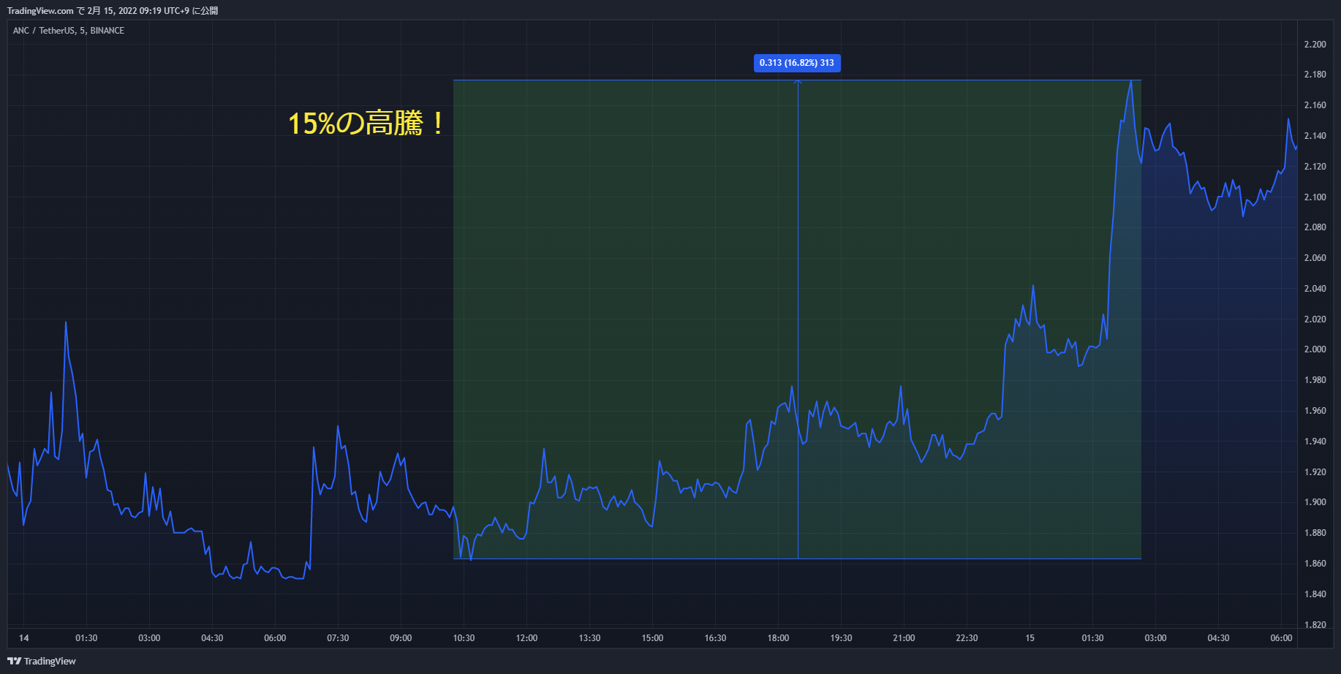Click price axis label 2.200
This screenshot has width=1341, height=674.
1315,45
